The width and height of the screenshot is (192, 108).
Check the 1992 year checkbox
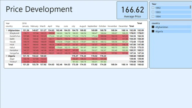[153, 8]
